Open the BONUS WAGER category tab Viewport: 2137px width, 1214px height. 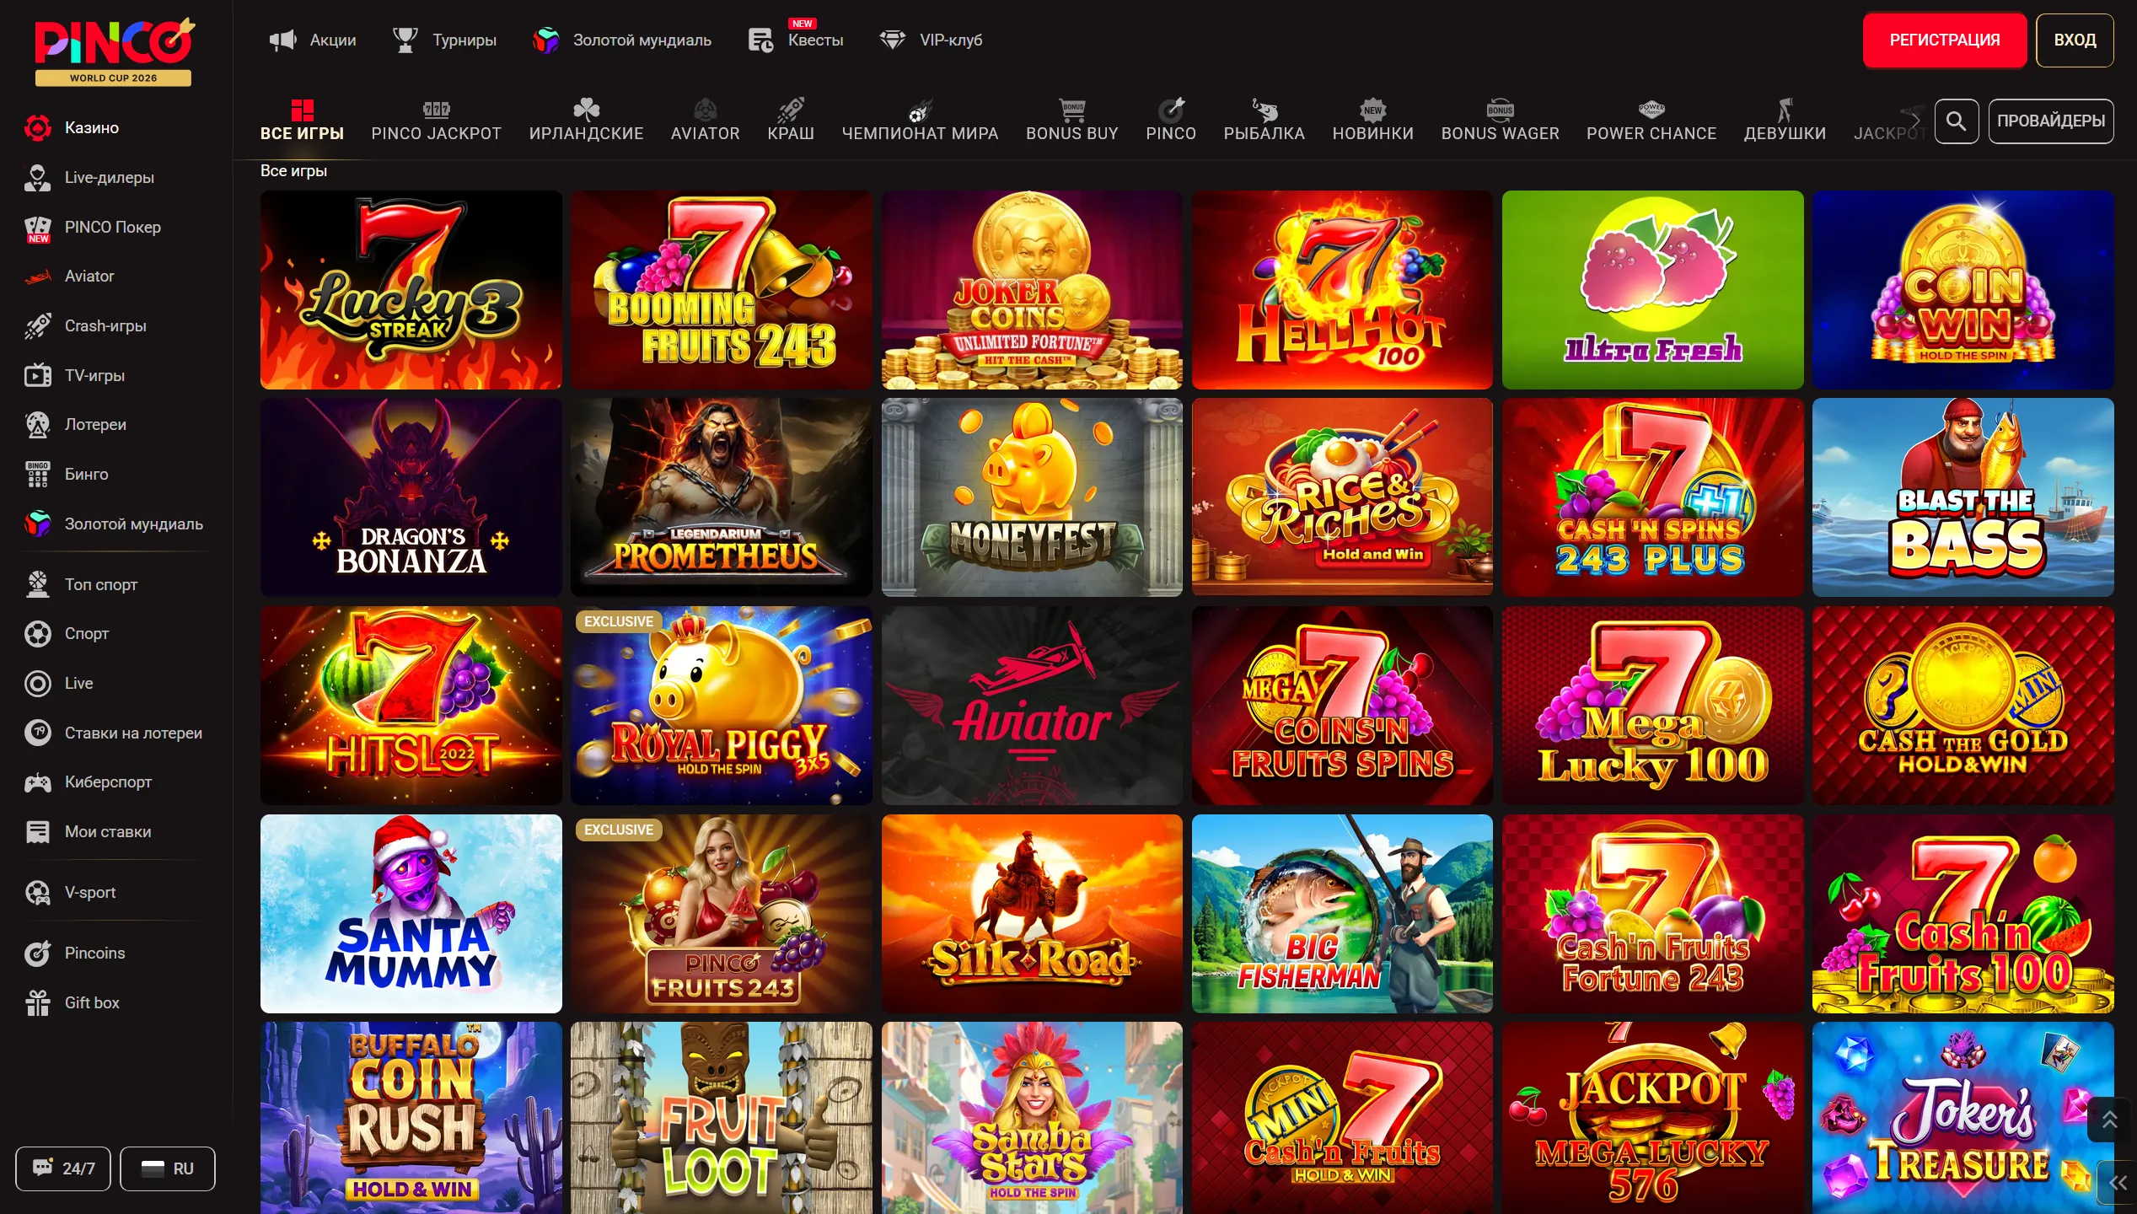pos(1500,121)
